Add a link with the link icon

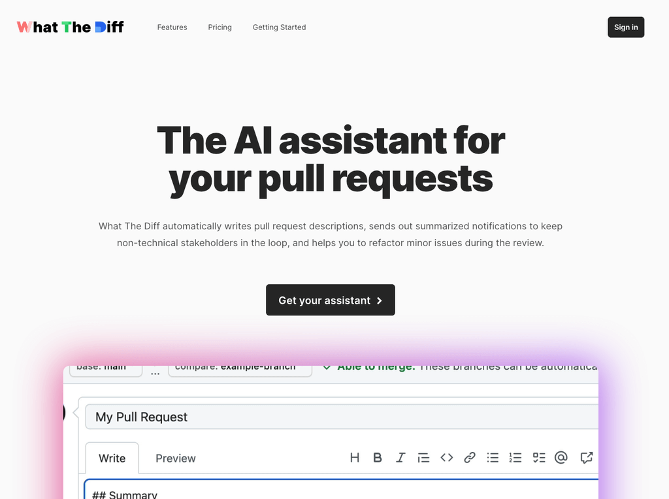click(x=470, y=458)
